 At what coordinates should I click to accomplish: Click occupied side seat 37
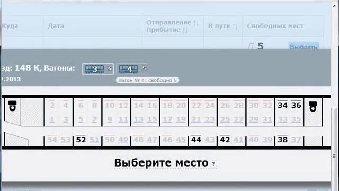(296, 140)
